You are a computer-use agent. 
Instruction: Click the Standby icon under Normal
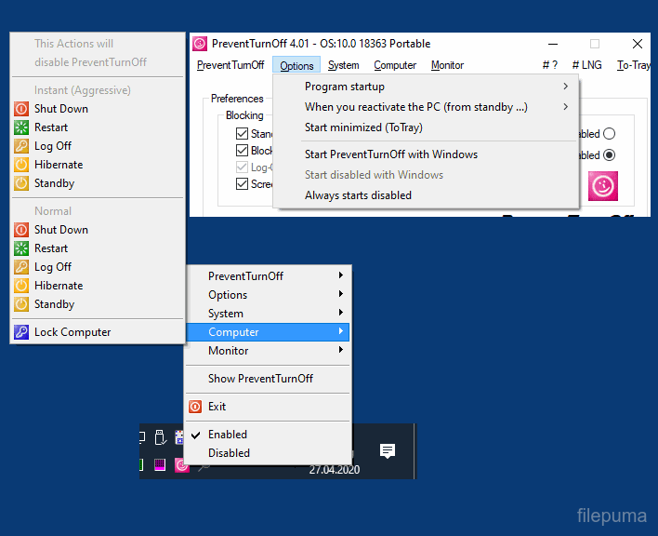(x=21, y=304)
